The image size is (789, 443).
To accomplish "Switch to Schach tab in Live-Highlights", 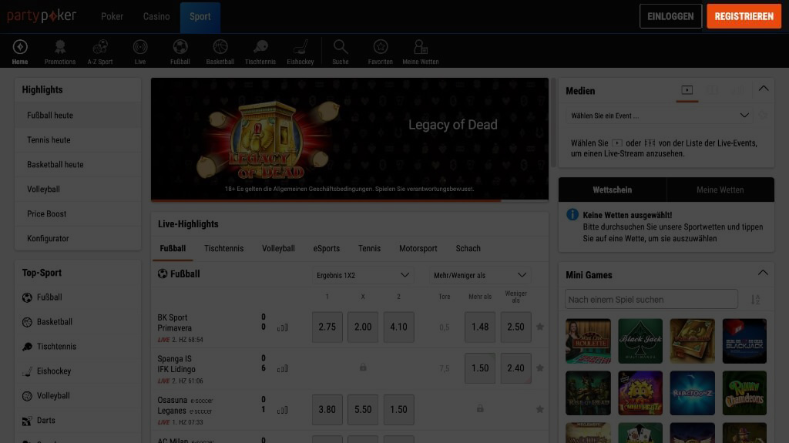I will tap(468, 249).
